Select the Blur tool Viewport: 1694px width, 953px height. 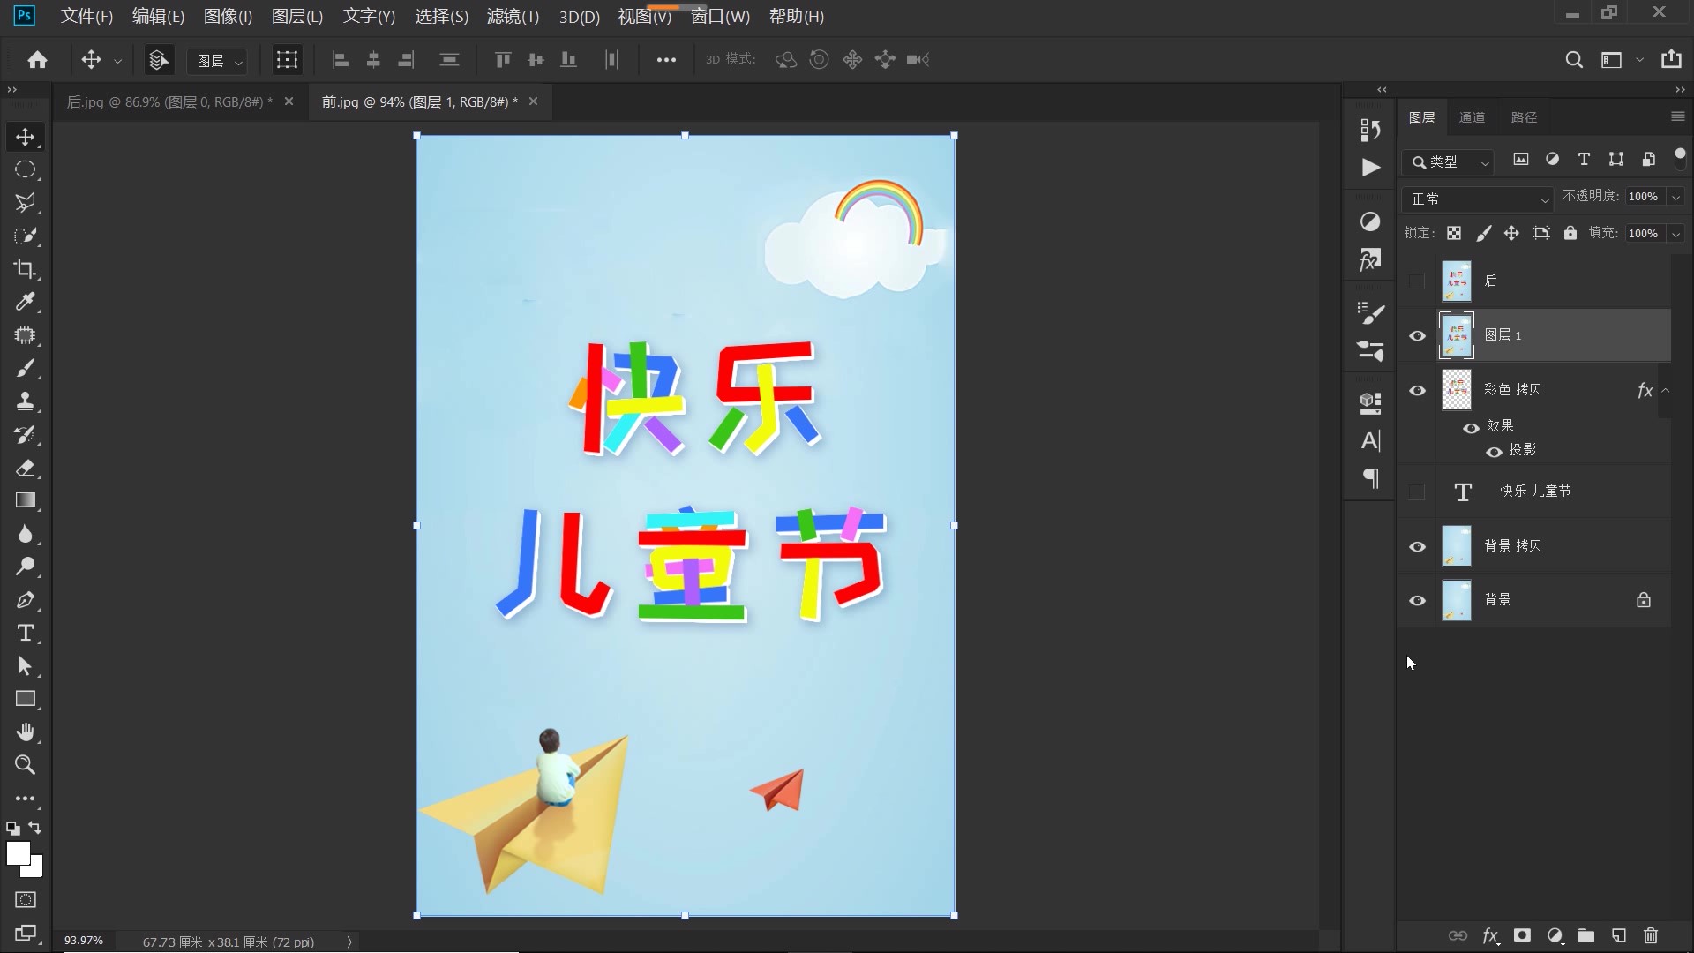25,534
